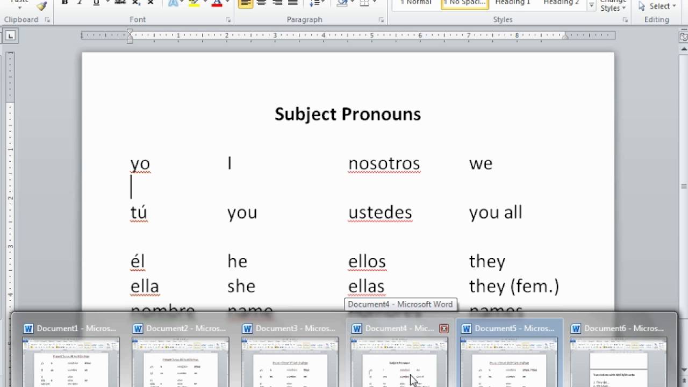Select Align Text Right
Screen dimensions: 688x387
277,3
